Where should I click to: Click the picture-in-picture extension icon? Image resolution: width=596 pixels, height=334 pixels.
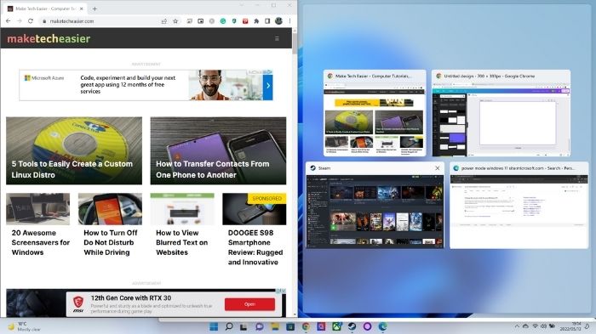point(201,21)
